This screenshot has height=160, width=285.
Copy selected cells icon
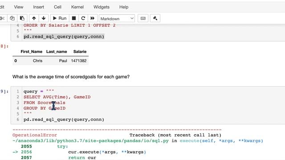click(x=12, y=18)
